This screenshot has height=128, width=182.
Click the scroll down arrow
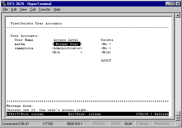tap(177, 118)
